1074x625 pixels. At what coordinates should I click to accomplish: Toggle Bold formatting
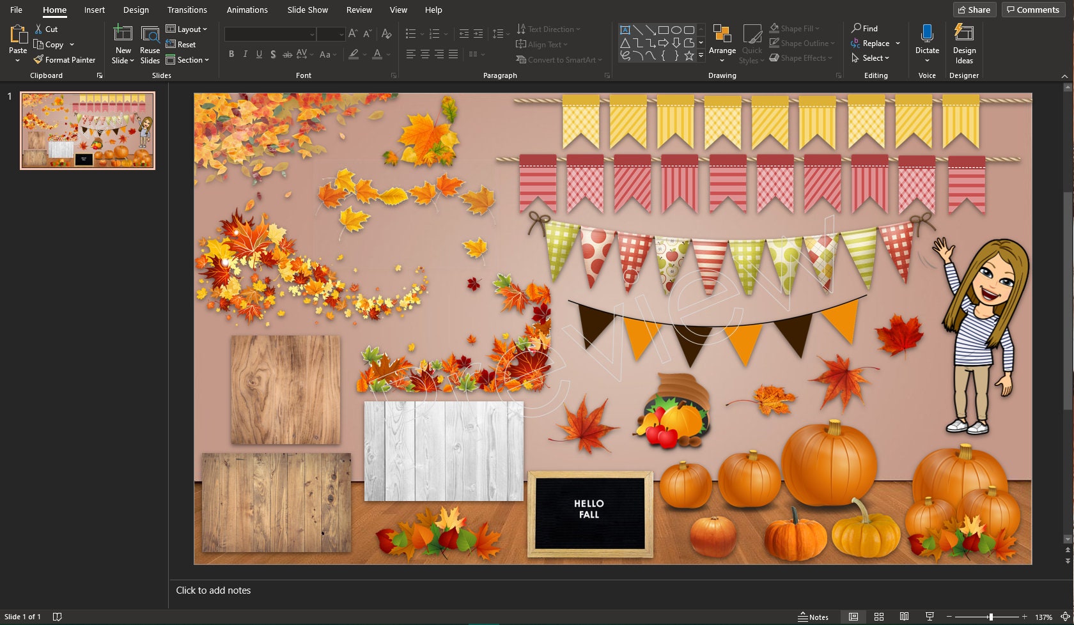(x=231, y=54)
